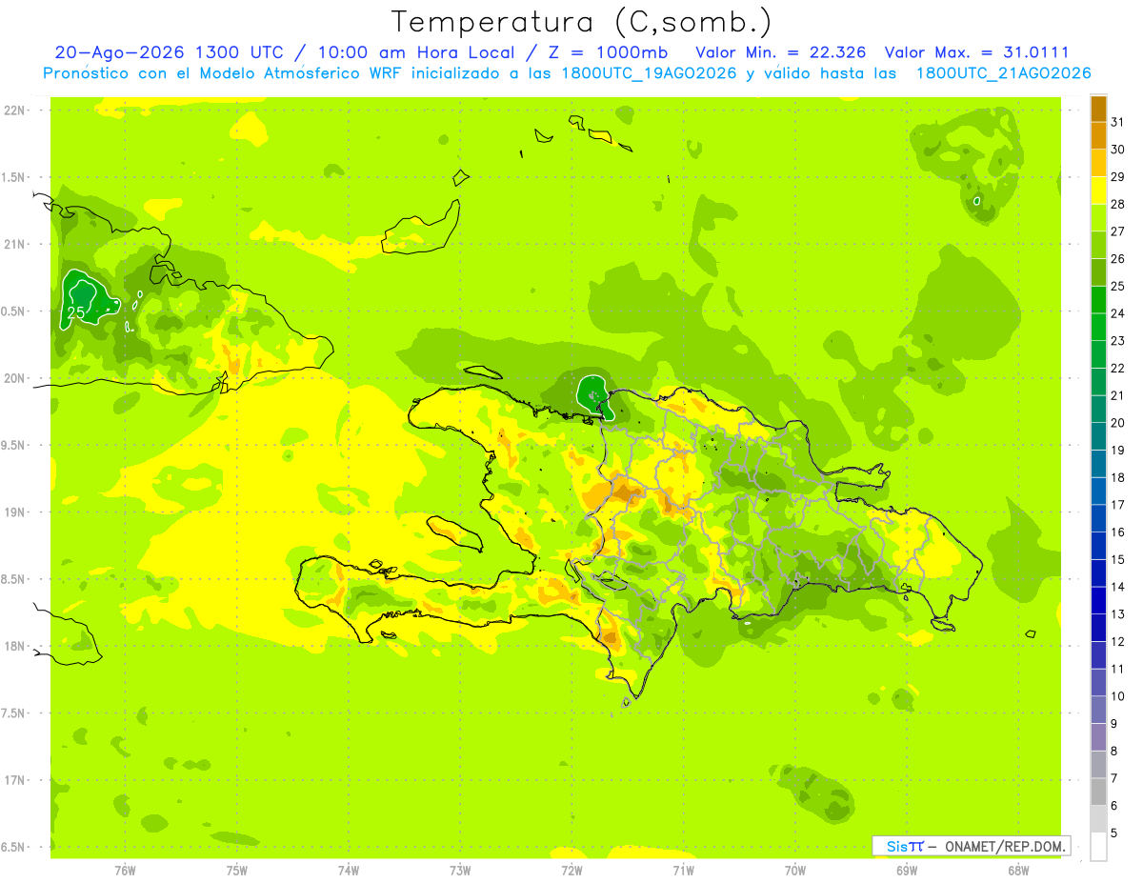1143x883 pixels.
Task: Click the "18" color bar label
Action: pos(1118,478)
